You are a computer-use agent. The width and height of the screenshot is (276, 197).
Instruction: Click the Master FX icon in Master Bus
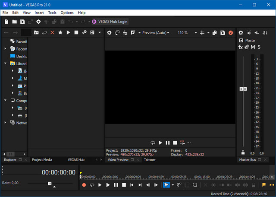241,47
